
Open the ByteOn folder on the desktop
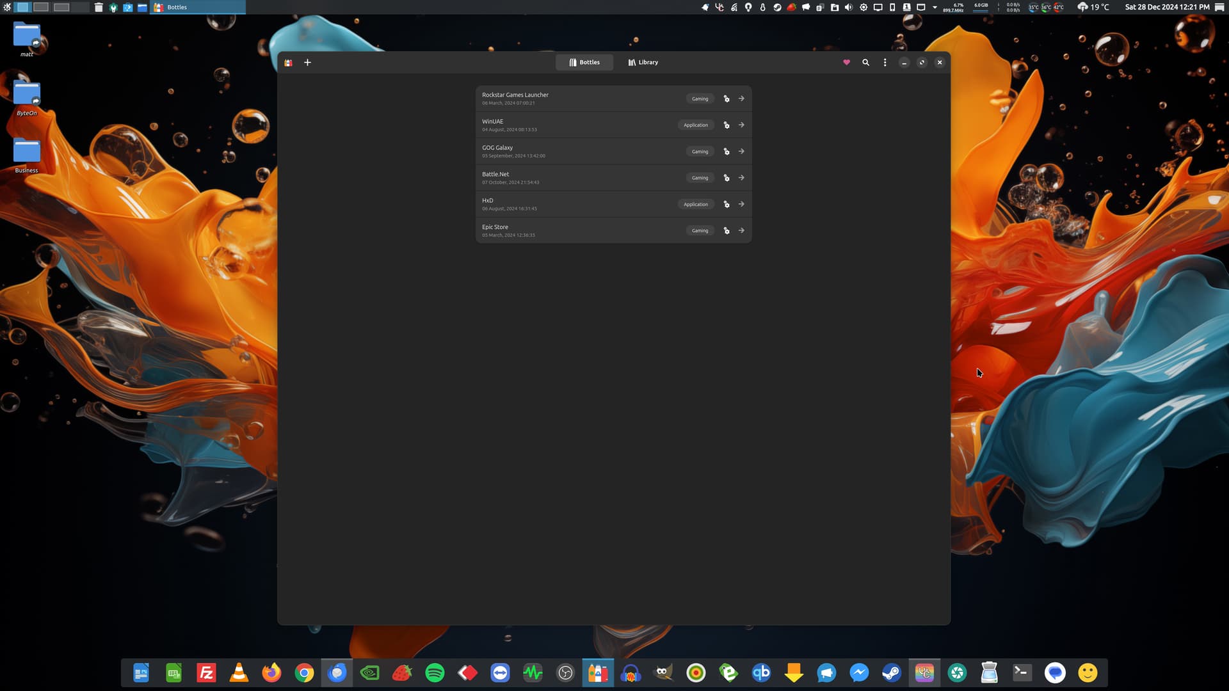point(26,98)
